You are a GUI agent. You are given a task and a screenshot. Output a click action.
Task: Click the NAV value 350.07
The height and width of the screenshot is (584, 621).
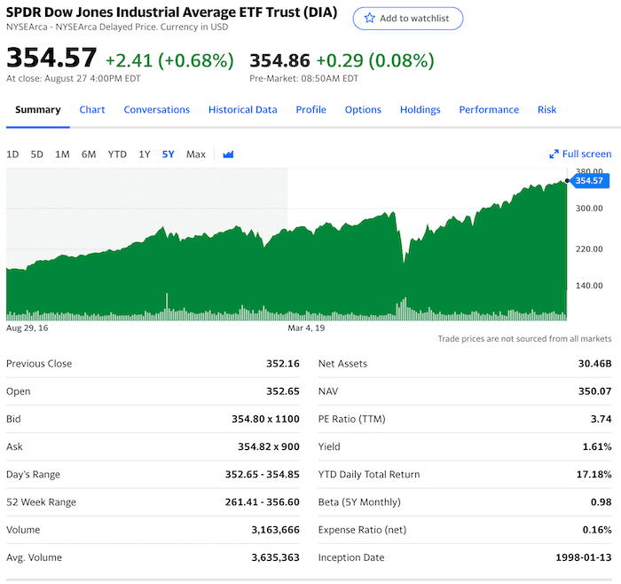click(594, 391)
